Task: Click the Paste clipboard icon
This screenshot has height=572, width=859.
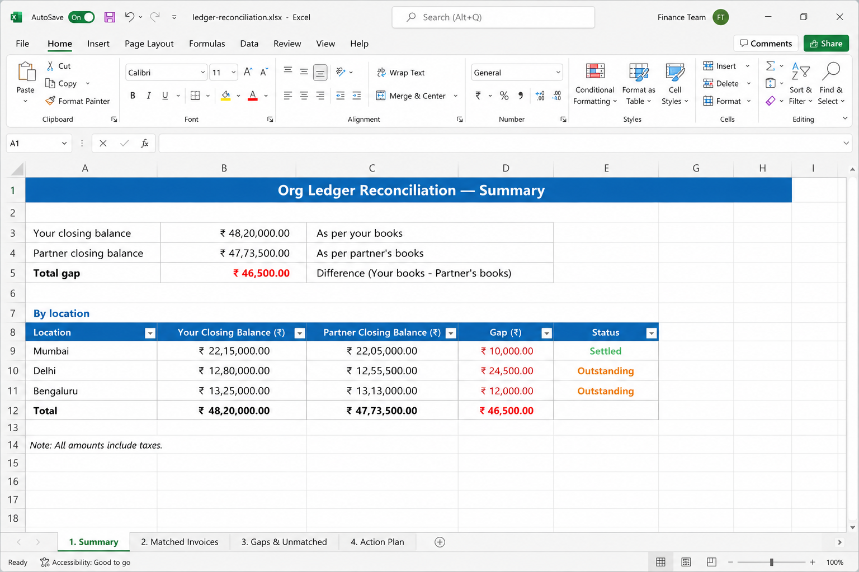Action: point(26,73)
